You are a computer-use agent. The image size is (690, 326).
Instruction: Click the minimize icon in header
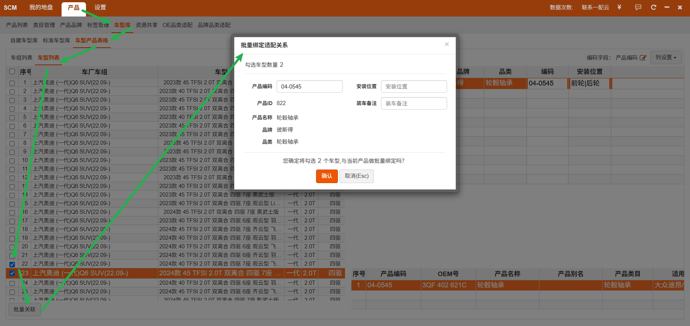point(667,7)
